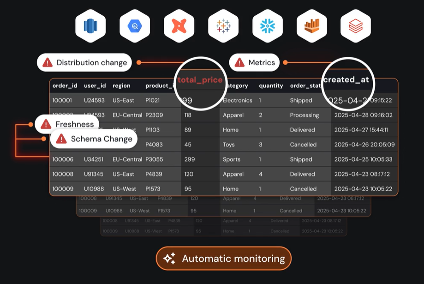Select timestamp 2025-04-26 20:05:09
The image size is (424, 284).
click(x=364, y=145)
